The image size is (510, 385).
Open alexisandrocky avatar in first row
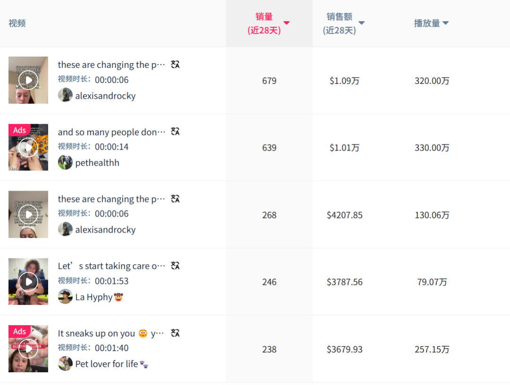coord(65,95)
